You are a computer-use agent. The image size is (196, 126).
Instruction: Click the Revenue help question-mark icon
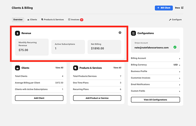tap(120, 33)
